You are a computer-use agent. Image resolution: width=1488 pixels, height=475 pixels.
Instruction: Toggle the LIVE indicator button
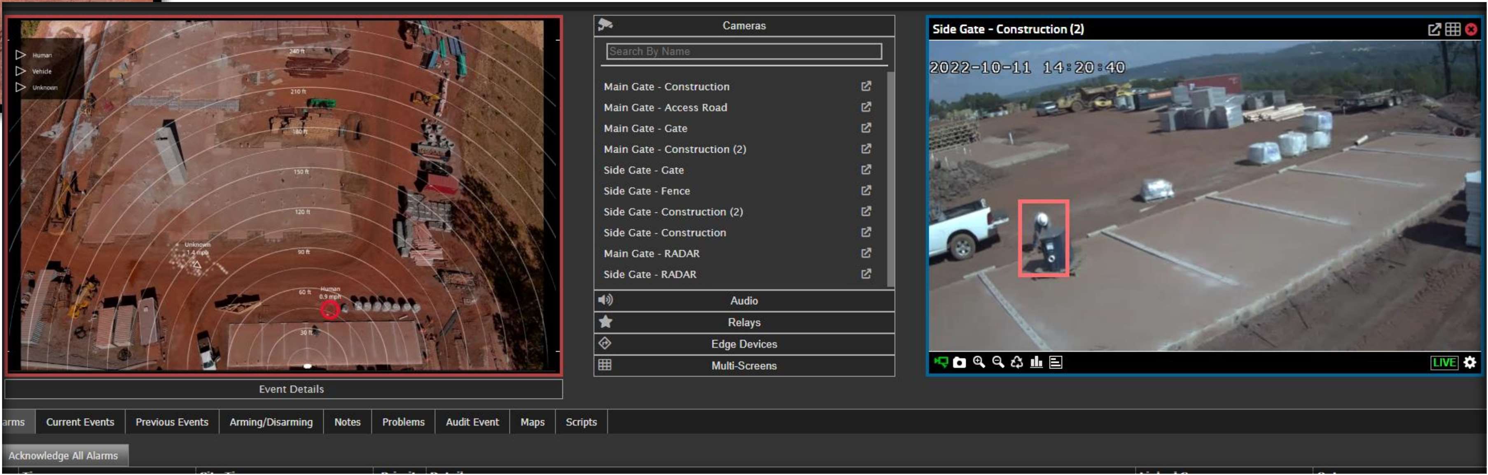tap(1445, 363)
